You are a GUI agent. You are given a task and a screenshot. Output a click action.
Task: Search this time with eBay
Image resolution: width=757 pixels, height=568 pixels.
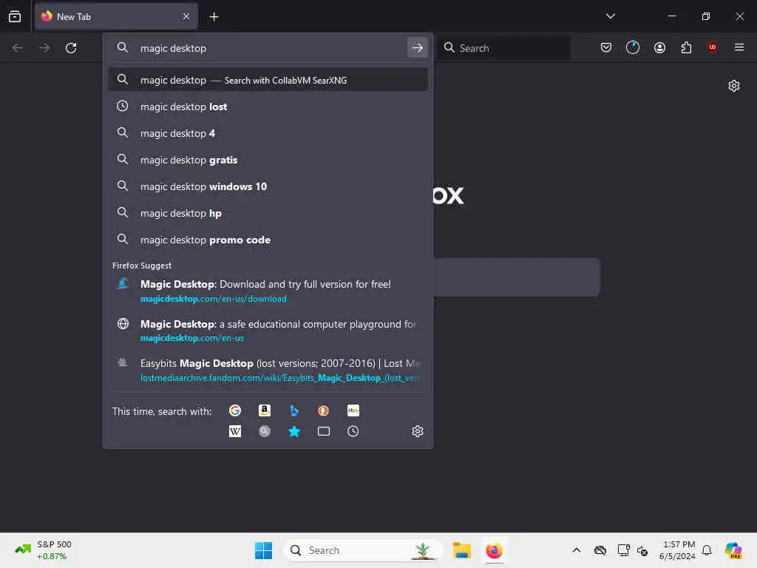[x=353, y=410]
